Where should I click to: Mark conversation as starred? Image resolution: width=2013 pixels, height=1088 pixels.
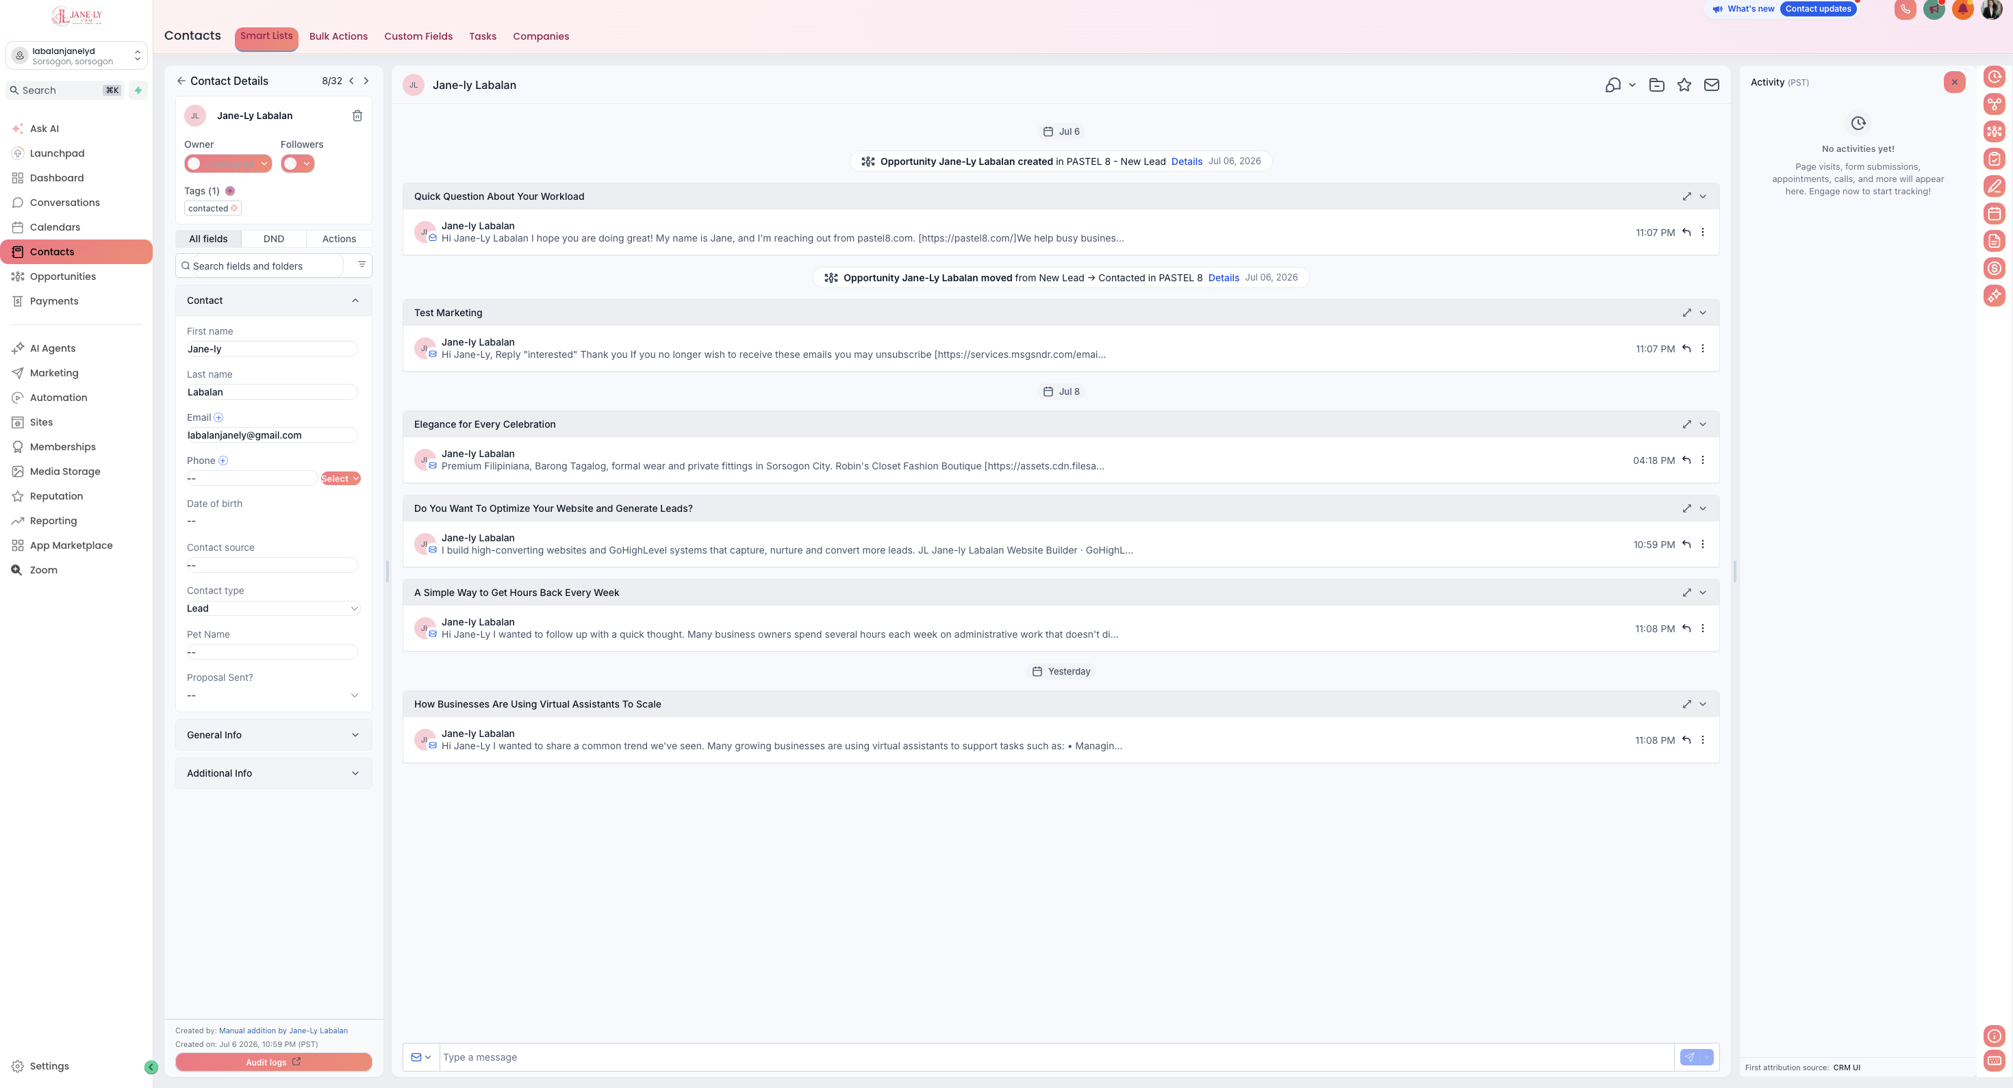1684,85
